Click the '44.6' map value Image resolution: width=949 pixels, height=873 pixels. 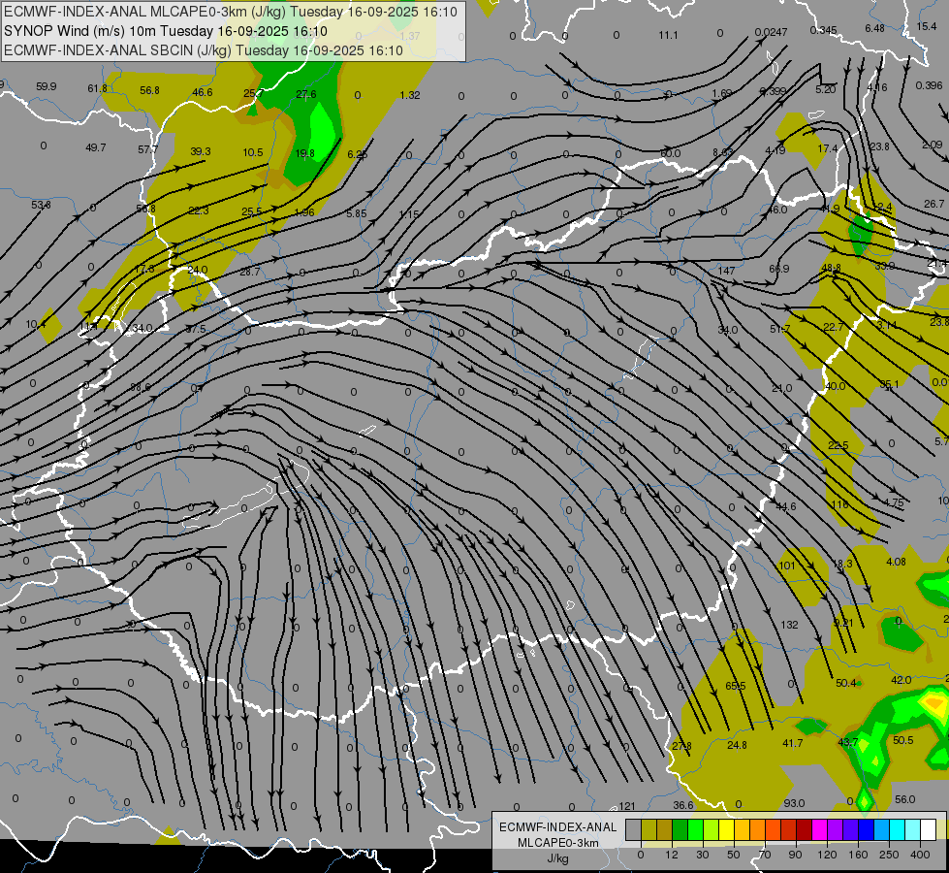tap(786, 506)
